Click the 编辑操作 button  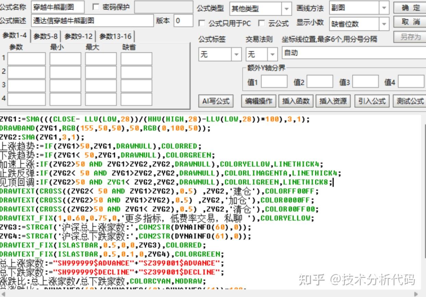[x=259, y=101]
